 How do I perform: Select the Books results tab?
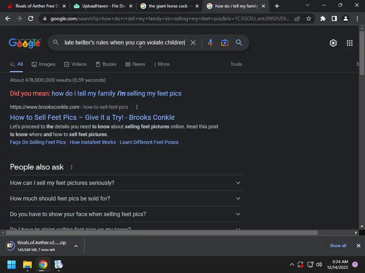[x=106, y=64]
